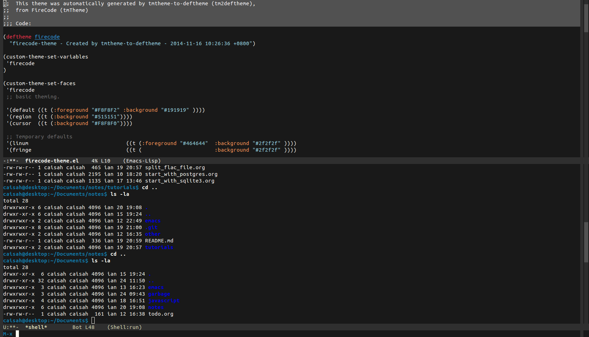Viewport: 589px width, 337px height.
Task: Click the 'garbage' directory name
Action: 159,294
